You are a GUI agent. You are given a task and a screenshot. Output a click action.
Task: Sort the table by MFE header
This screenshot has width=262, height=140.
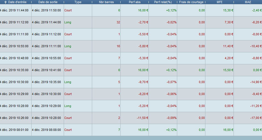click(x=219, y=2)
